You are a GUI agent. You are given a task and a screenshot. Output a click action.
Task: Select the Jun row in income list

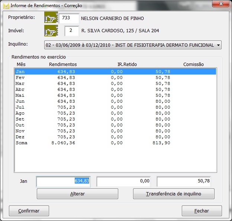(115, 101)
